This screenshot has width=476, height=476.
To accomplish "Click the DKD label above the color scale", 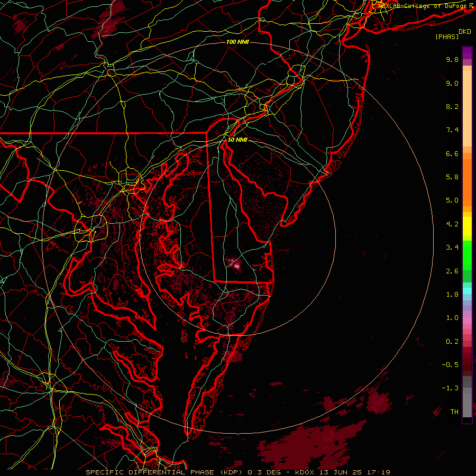I will [465, 32].
